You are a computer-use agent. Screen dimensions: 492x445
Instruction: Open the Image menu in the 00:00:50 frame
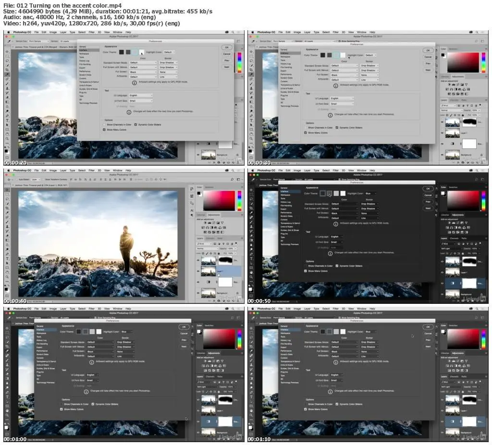tap(297, 170)
